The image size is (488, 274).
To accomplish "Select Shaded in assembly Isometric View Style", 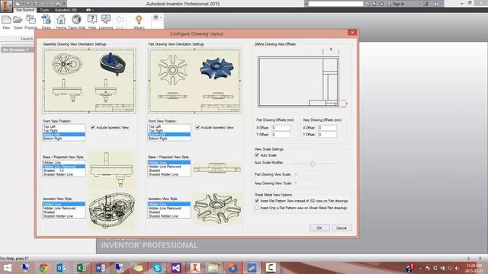I will [63, 212].
